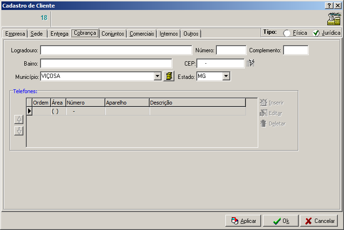Image resolution: width=344 pixels, height=230 pixels.
Task: Open the Estado dropdown
Action: (226, 76)
